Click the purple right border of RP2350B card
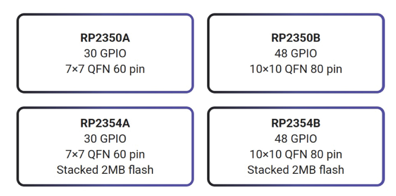The height and width of the screenshot is (196, 396). [x=384, y=53]
